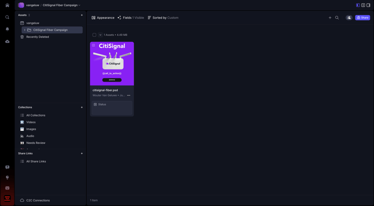Click the Collections section header
Viewport: 374px width, 206px height.
(25, 107)
